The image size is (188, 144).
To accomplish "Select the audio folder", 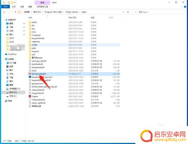I will 74,22.
